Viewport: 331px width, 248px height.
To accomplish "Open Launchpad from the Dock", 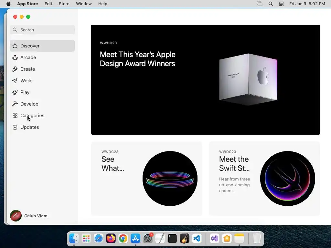I will click(x=86, y=239).
